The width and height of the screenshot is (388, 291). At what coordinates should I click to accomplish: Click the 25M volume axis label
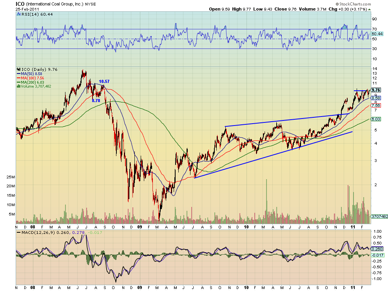tap(11, 177)
